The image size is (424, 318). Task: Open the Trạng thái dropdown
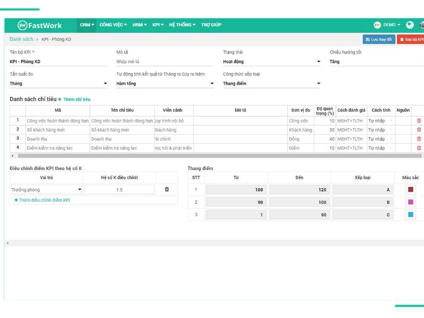click(319, 62)
